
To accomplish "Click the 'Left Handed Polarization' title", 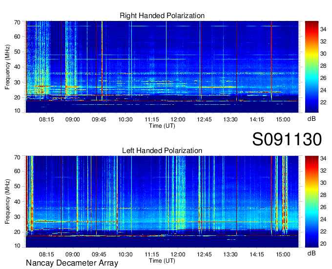I will click(x=162, y=151).
